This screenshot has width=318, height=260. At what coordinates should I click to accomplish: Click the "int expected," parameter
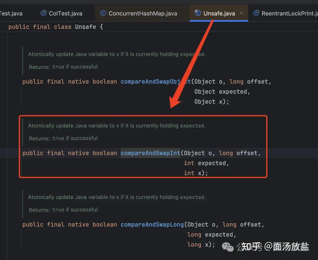pyautogui.click(x=206, y=163)
